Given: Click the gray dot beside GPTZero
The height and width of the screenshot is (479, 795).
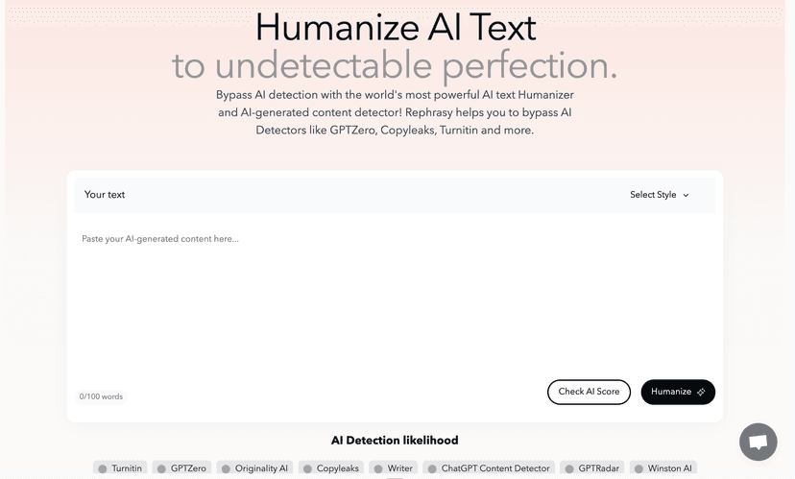Looking at the screenshot, I should (x=161, y=468).
